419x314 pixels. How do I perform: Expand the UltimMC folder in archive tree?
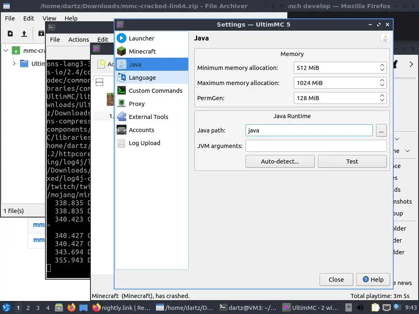pyautogui.click(x=14, y=63)
